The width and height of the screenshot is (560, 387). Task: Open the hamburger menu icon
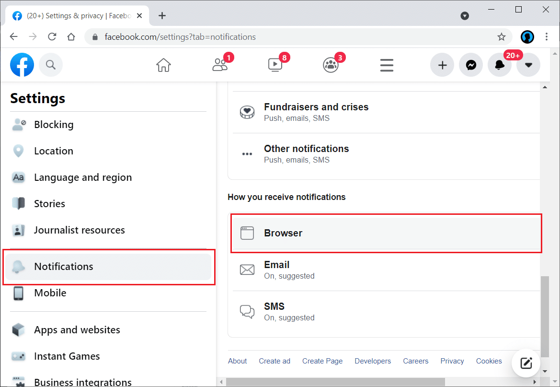point(387,65)
